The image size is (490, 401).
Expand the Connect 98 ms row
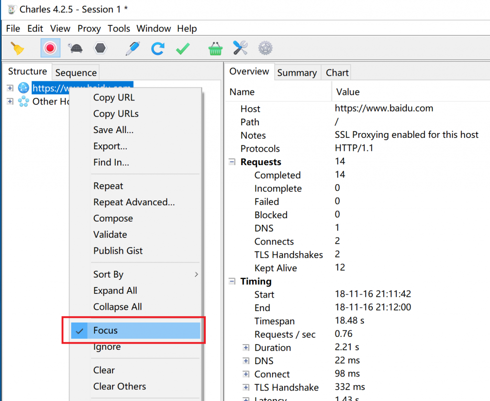click(x=246, y=374)
